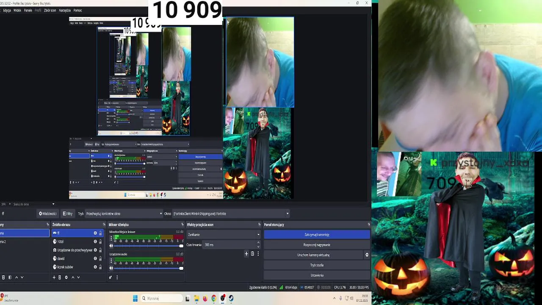
Task: Toggle the lock on the 'ff' source
Action: (100, 233)
